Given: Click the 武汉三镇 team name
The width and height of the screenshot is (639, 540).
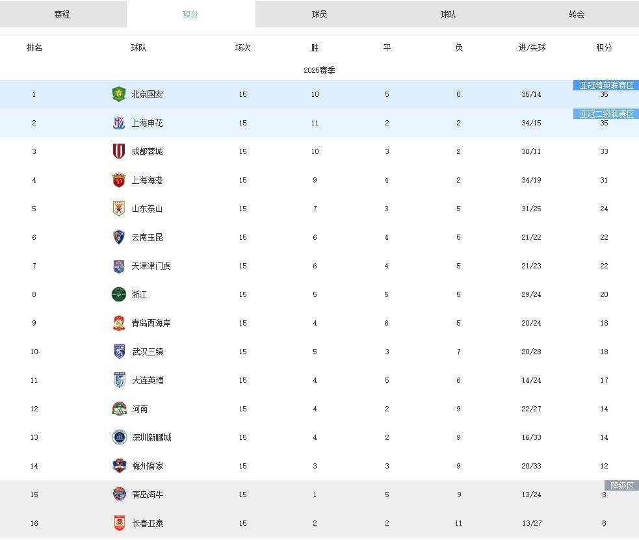Looking at the screenshot, I should coord(147,352).
